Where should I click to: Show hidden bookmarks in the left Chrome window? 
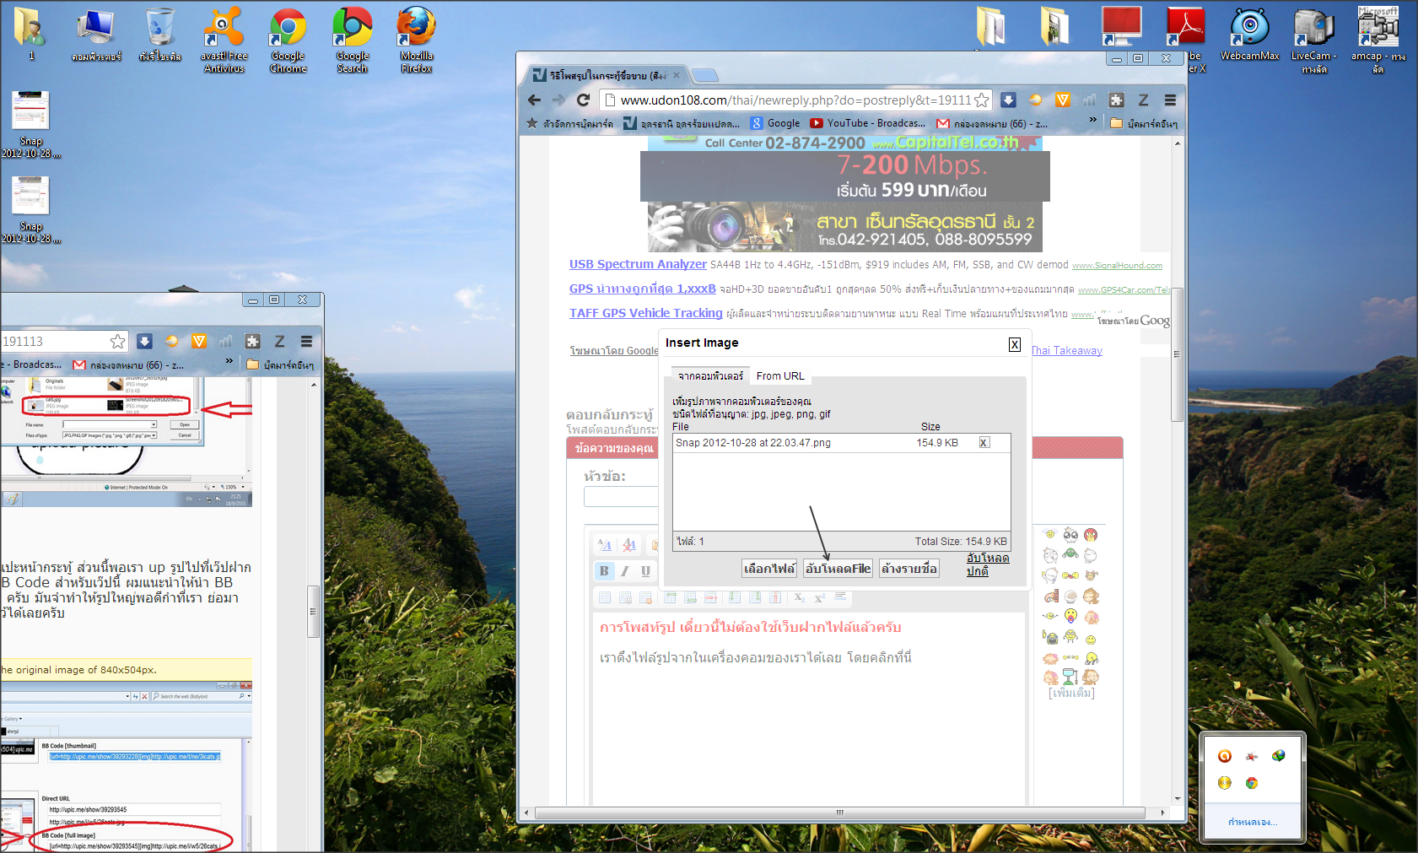pyautogui.click(x=229, y=361)
